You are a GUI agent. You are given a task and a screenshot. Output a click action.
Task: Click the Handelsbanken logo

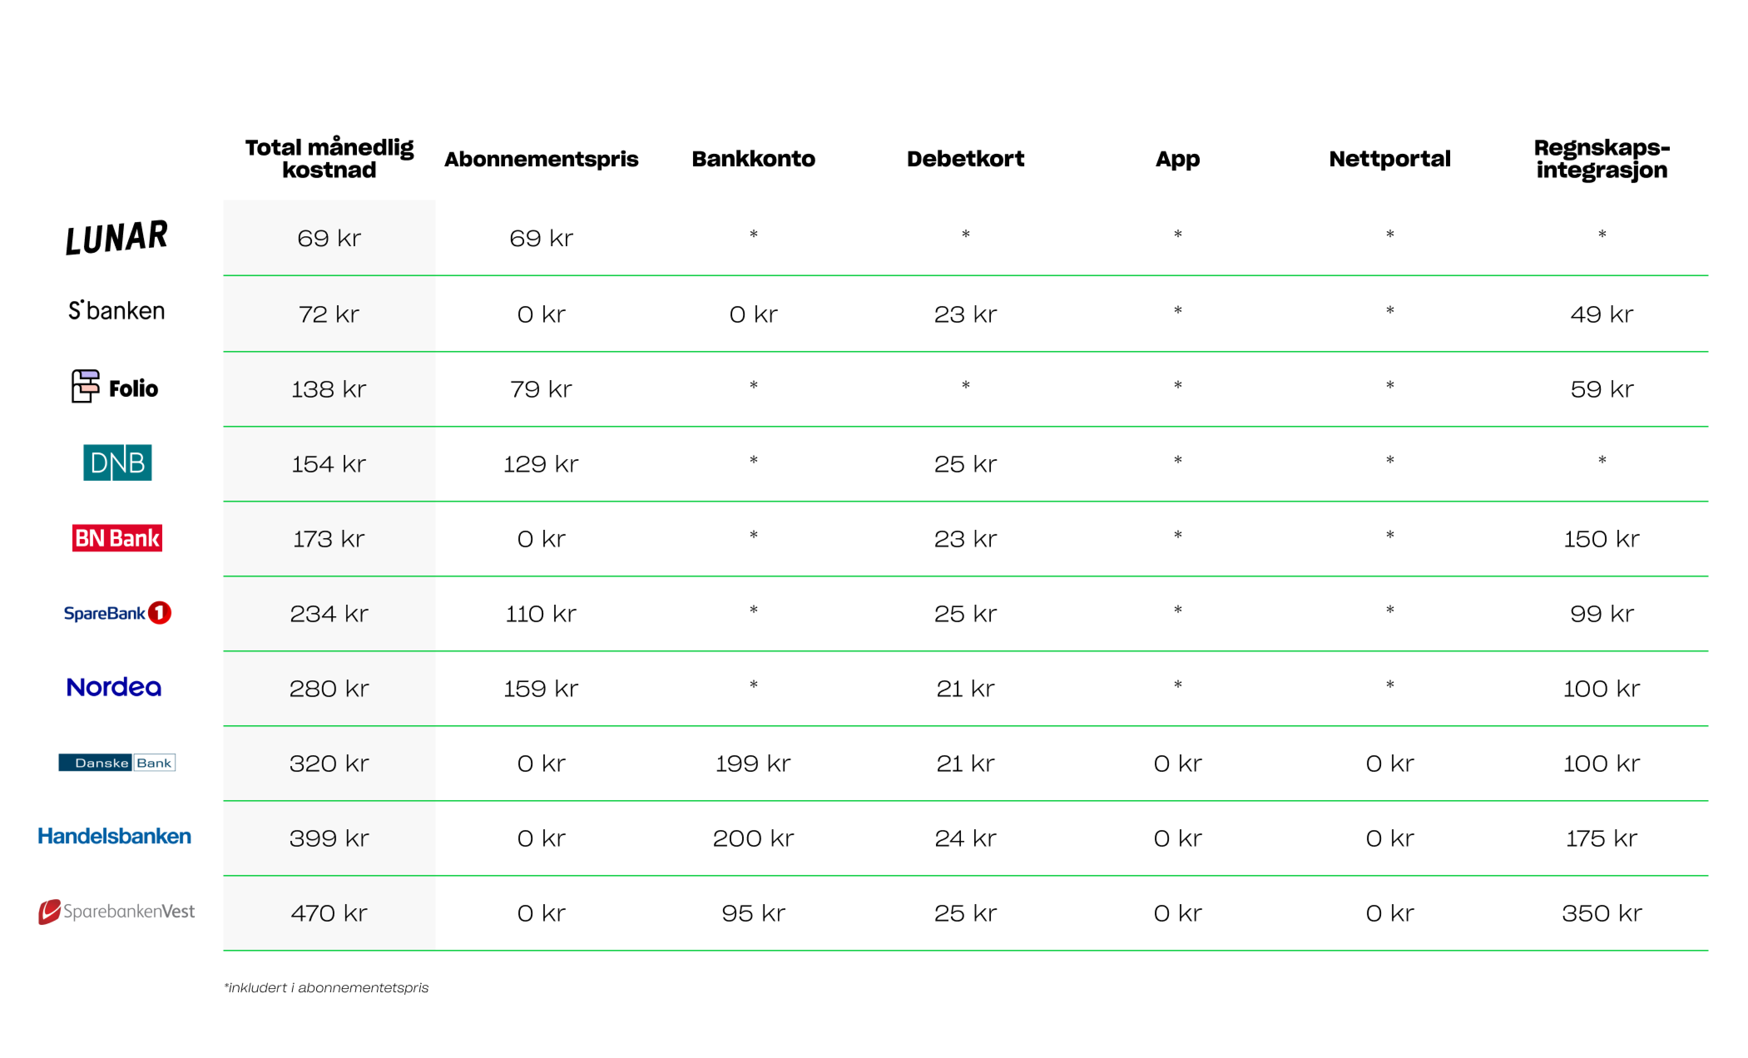pyautogui.click(x=114, y=836)
